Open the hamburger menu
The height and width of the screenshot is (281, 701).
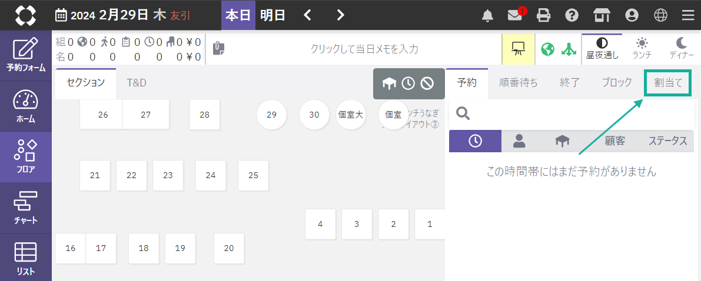688,15
